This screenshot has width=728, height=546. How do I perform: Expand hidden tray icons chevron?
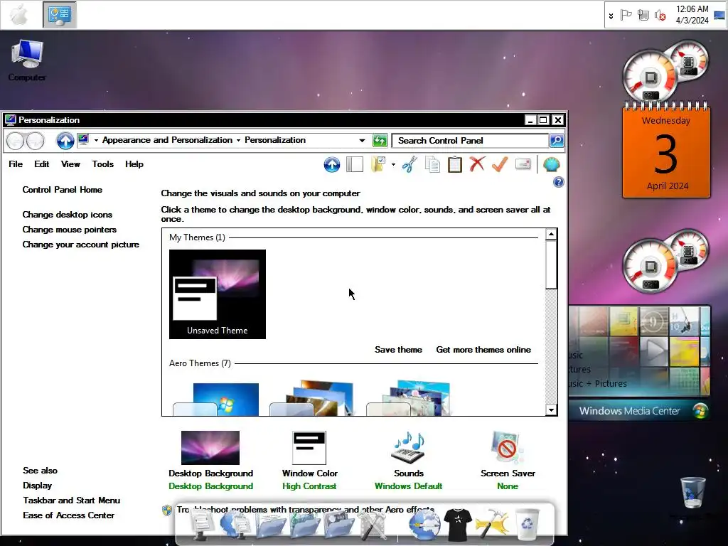(611, 16)
